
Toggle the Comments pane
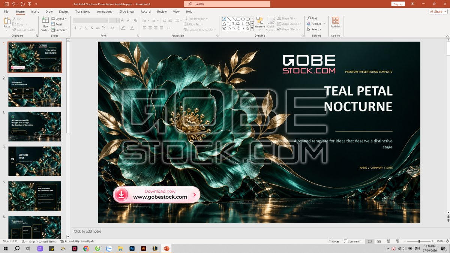point(352,241)
